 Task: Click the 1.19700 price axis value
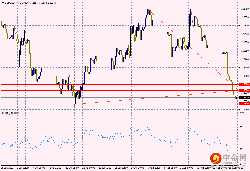(x=244, y=68)
